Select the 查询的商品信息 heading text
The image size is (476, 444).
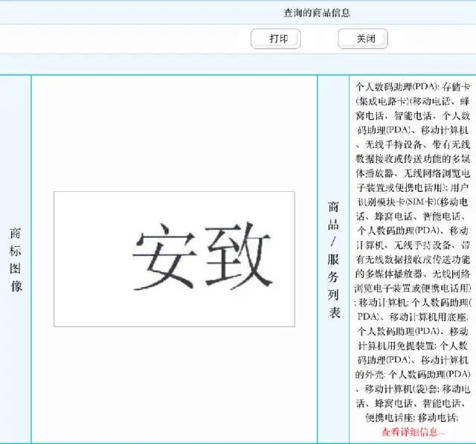(317, 13)
